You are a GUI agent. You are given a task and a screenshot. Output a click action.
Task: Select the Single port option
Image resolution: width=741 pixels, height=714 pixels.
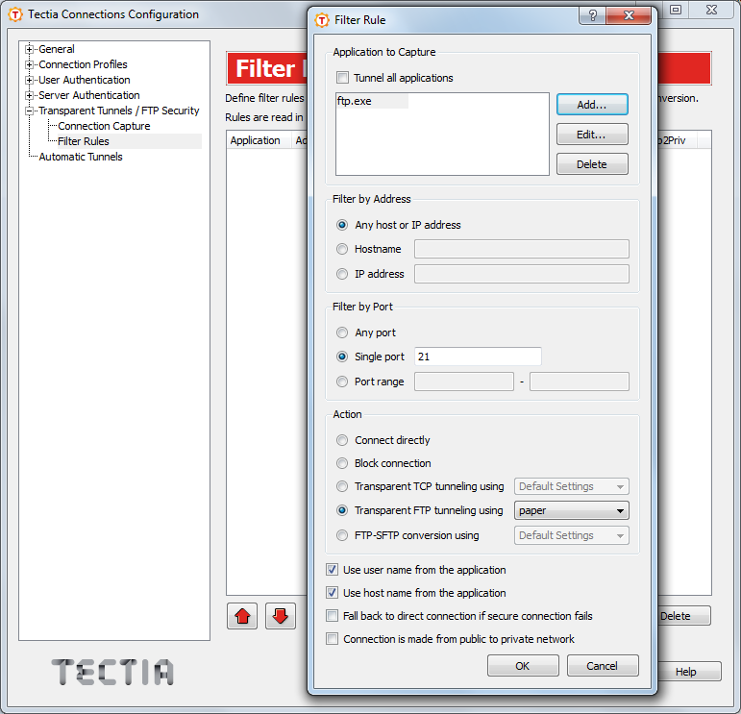point(342,357)
